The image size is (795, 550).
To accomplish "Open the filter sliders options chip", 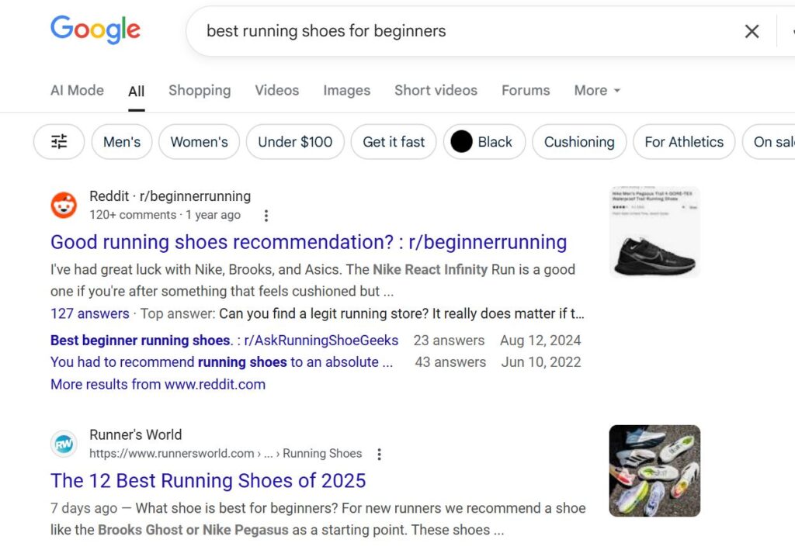I will [x=59, y=142].
